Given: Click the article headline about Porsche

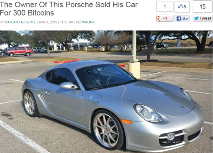Looking at the screenshot, I should coord(69,9).
